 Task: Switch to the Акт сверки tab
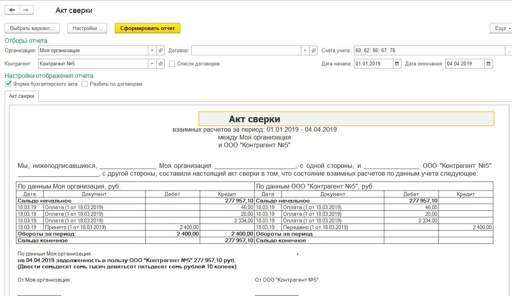pyautogui.click(x=22, y=96)
